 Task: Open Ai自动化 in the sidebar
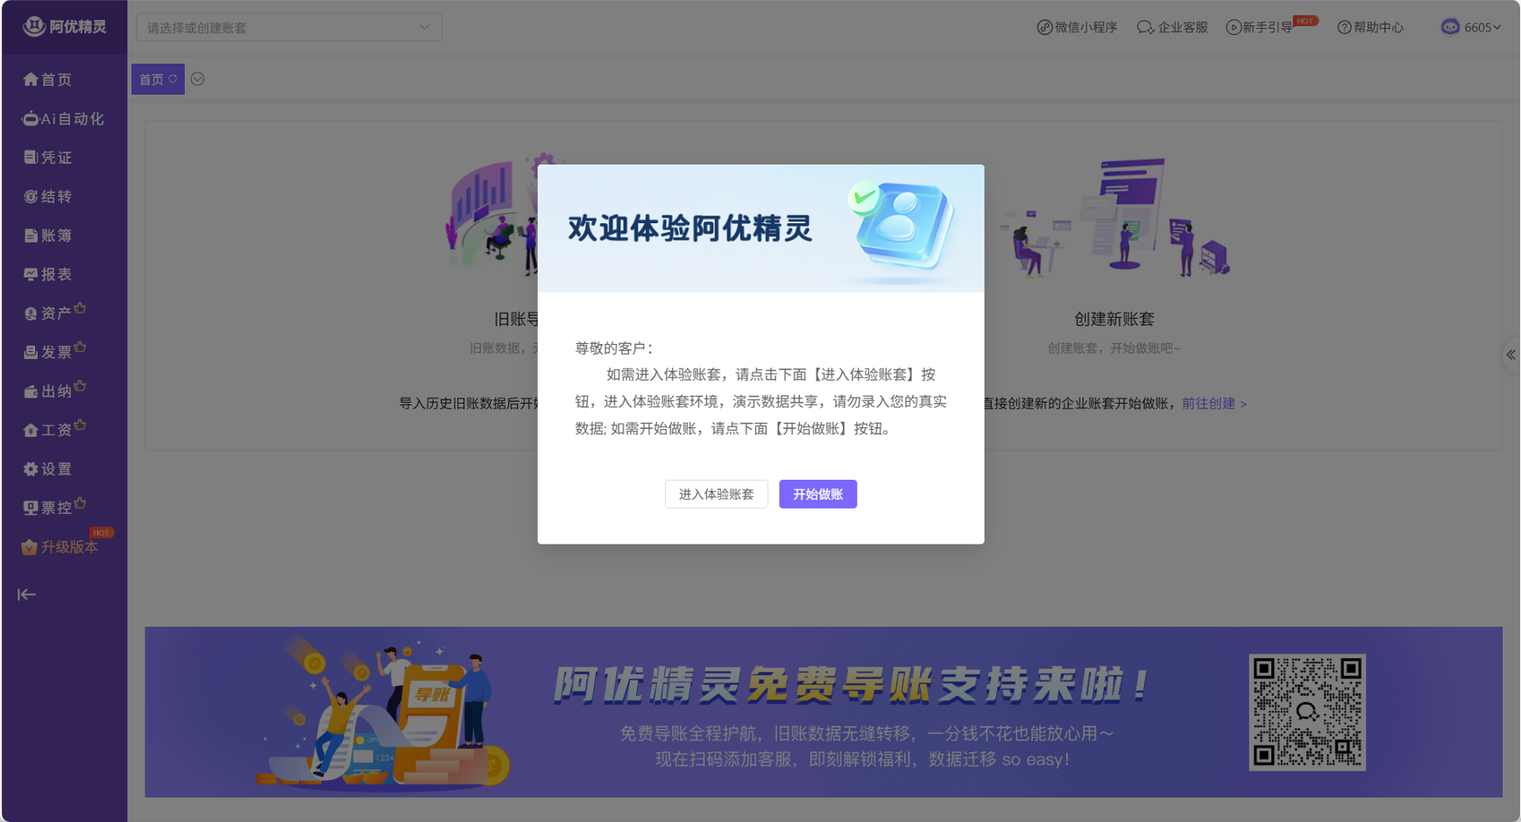click(64, 118)
